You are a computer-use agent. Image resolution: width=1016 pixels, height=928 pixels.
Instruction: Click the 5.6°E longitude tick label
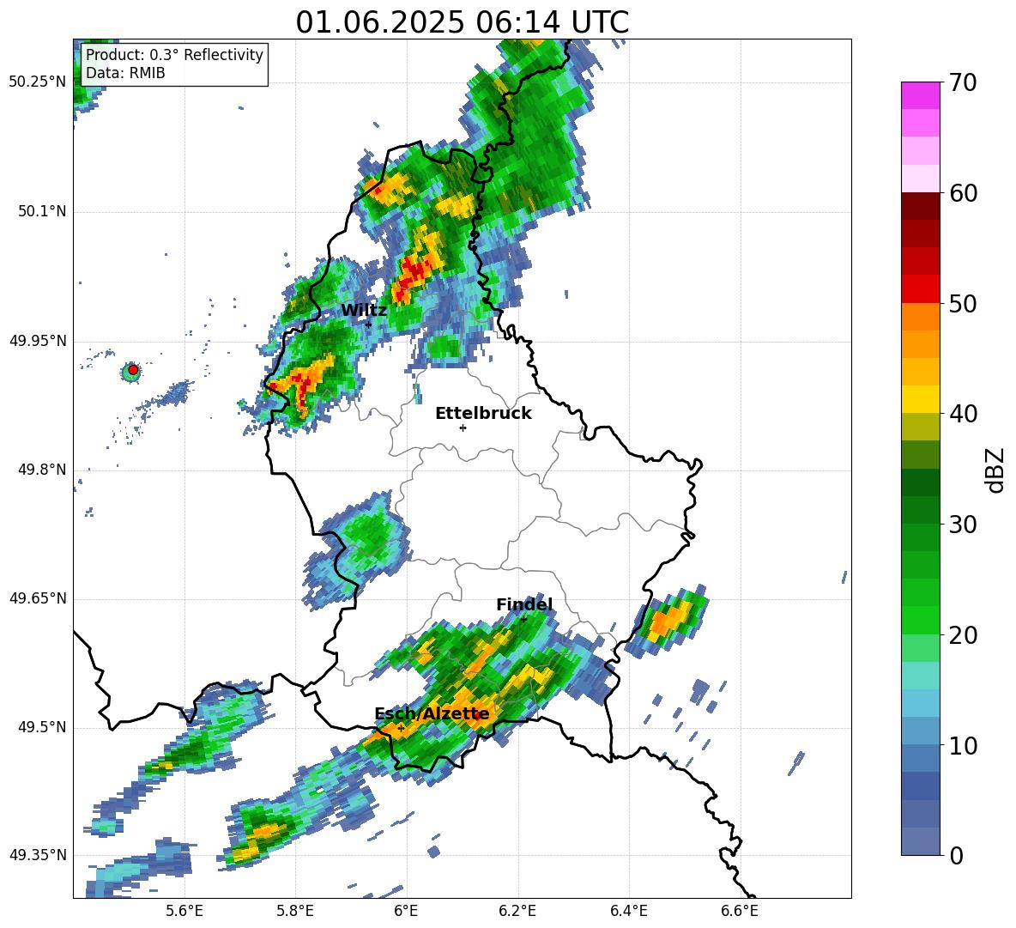[x=184, y=911]
